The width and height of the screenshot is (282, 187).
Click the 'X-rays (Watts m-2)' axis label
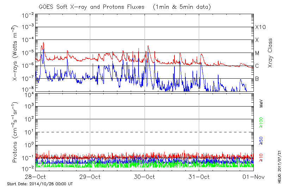click(16, 53)
